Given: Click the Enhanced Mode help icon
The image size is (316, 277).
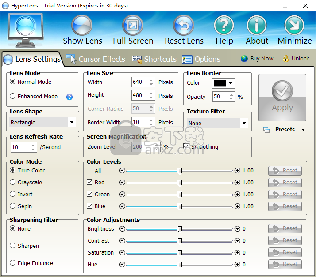Looking at the screenshot, I should tap(69, 97).
